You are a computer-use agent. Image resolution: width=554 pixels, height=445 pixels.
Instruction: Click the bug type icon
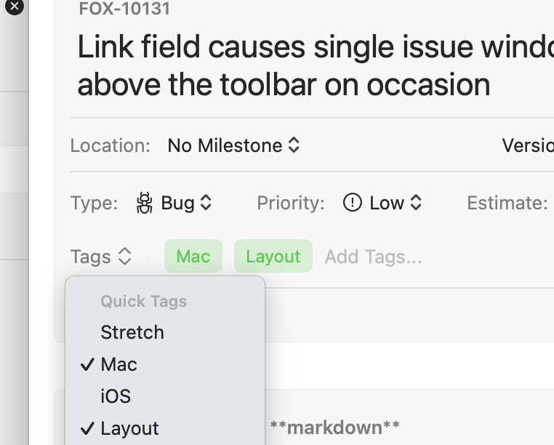coord(145,203)
